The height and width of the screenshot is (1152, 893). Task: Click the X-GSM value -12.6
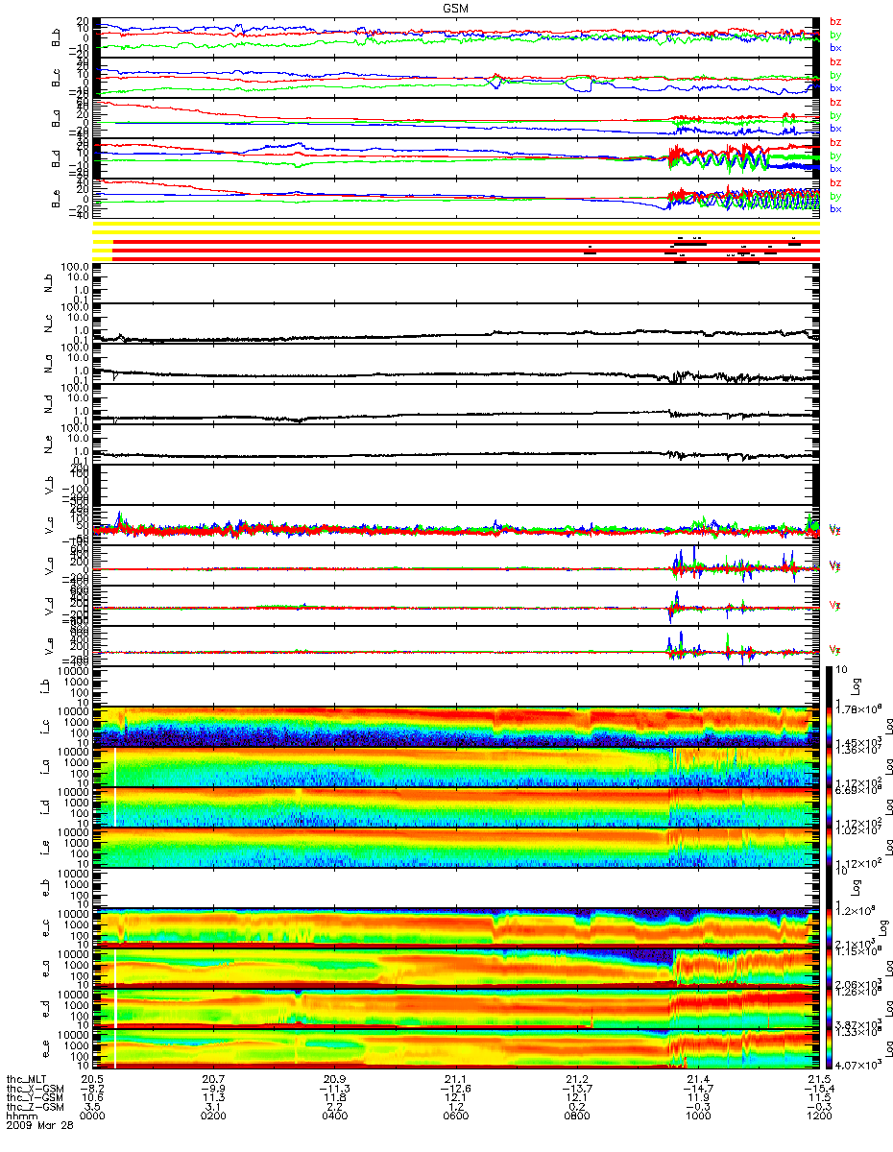pyautogui.click(x=455, y=1090)
